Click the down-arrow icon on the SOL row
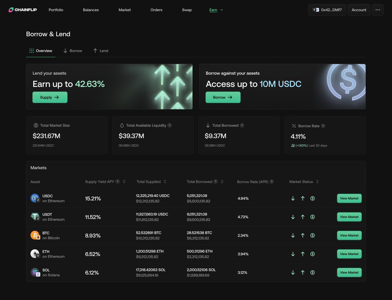The height and width of the screenshot is (300, 392). click(293, 272)
